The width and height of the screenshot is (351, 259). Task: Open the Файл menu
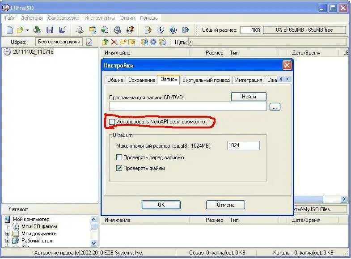point(10,18)
